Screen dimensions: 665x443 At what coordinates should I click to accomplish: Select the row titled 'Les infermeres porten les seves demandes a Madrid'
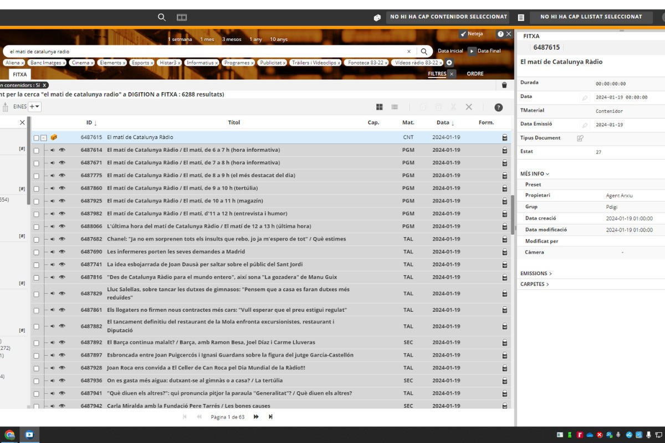click(272, 252)
